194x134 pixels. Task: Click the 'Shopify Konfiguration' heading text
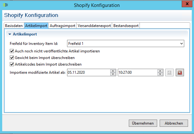tap(31, 15)
